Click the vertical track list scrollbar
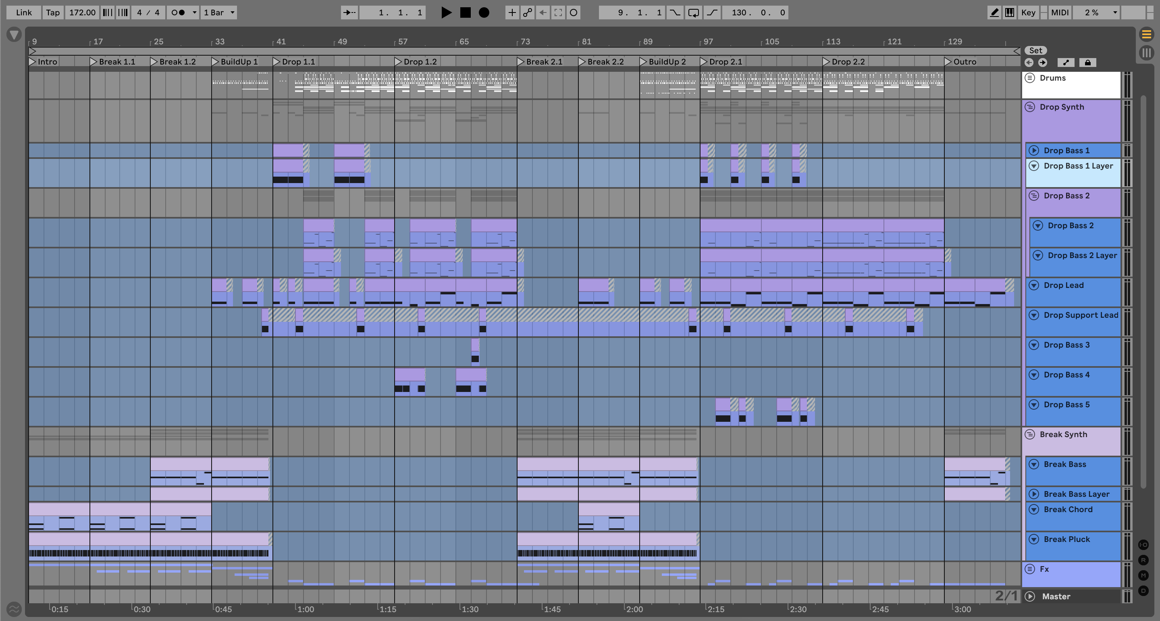Screen dimensions: 1160x621 [x=1143, y=291]
